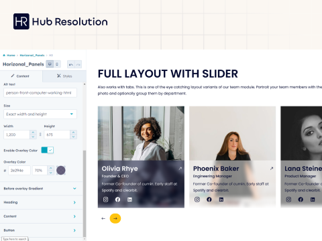Toggle Enable Overlay Color switch
Screen dimensions: 322x241
click(48, 150)
